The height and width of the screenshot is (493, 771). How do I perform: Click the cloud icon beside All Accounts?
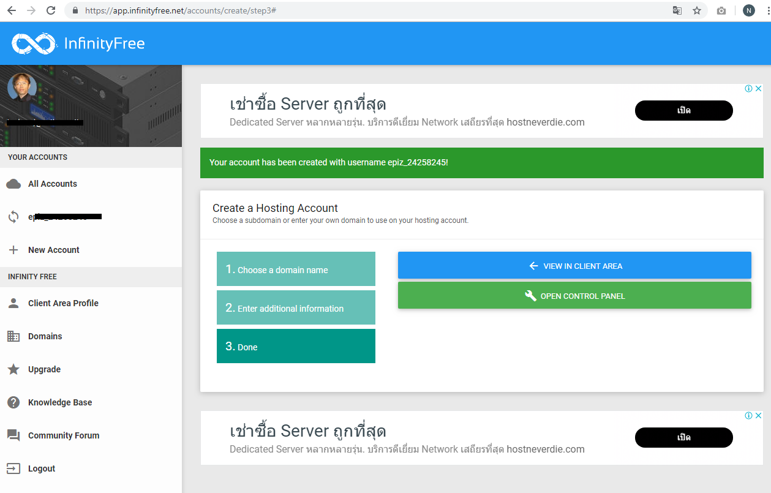click(13, 184)
